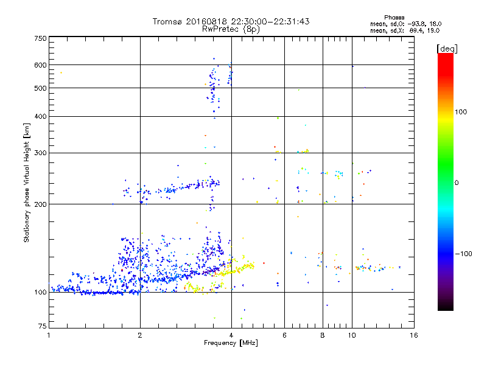487x365 pixels.
Task: Click the x-axis label 'Frequency [MHz]'
Action: [x=231, y=343]
